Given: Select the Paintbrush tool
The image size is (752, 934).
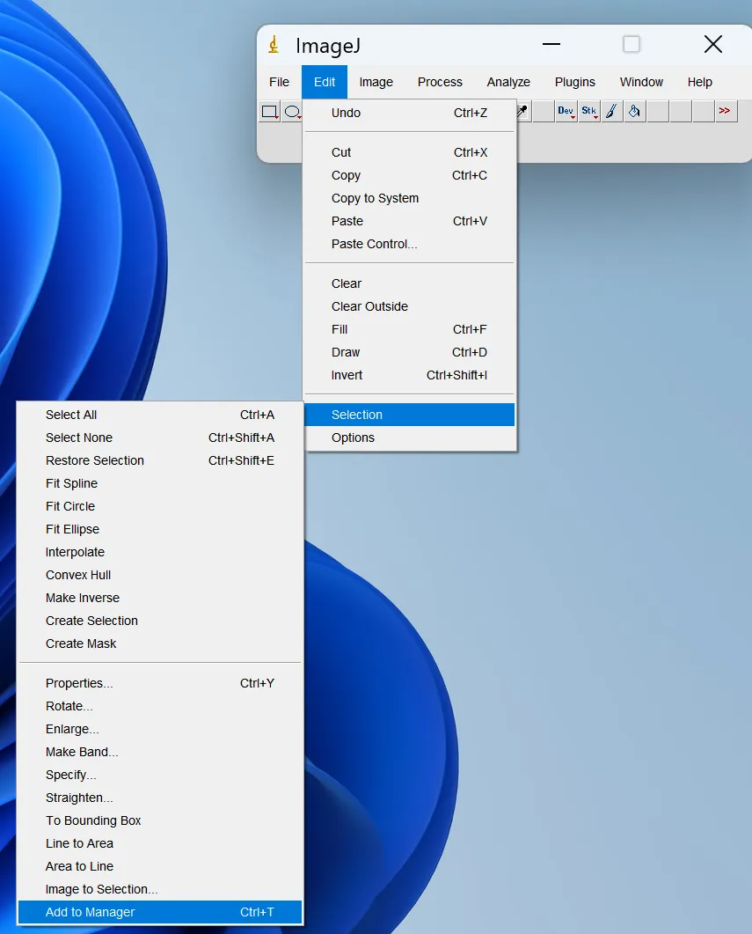Looking at the screenshot, I should (x=611, y=112).
